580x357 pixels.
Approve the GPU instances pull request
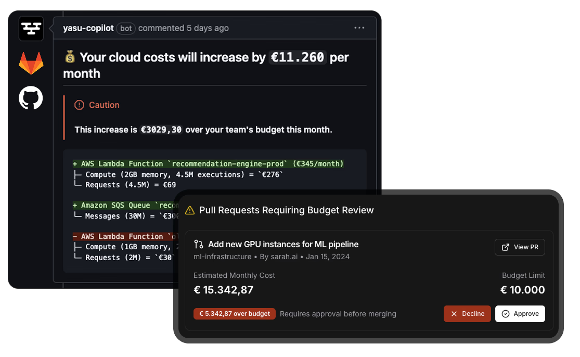click(x=520, y=314)
